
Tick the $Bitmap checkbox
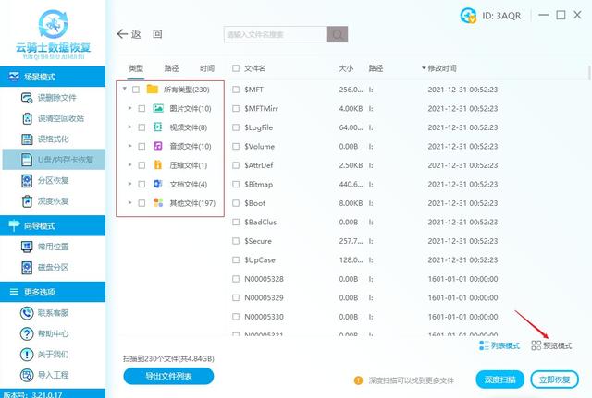[236, 184]
